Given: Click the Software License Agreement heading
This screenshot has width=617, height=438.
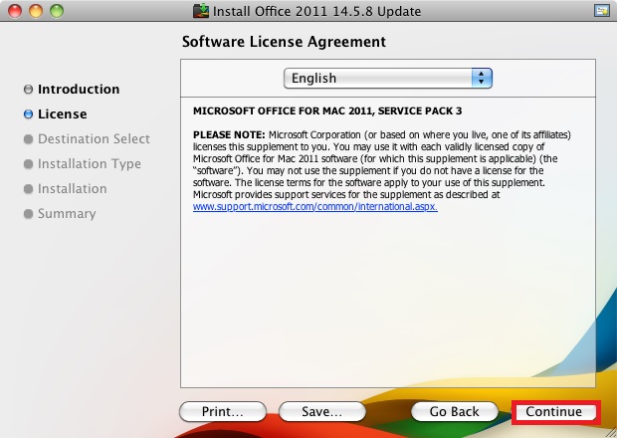Looking at the screenshot, I should click(284, 42).
